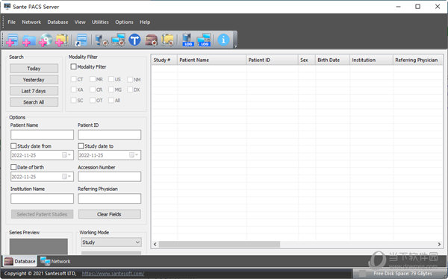The image size is (448, 279).
Task: Open the Utilities menu
Action: [x=100, y=22]
